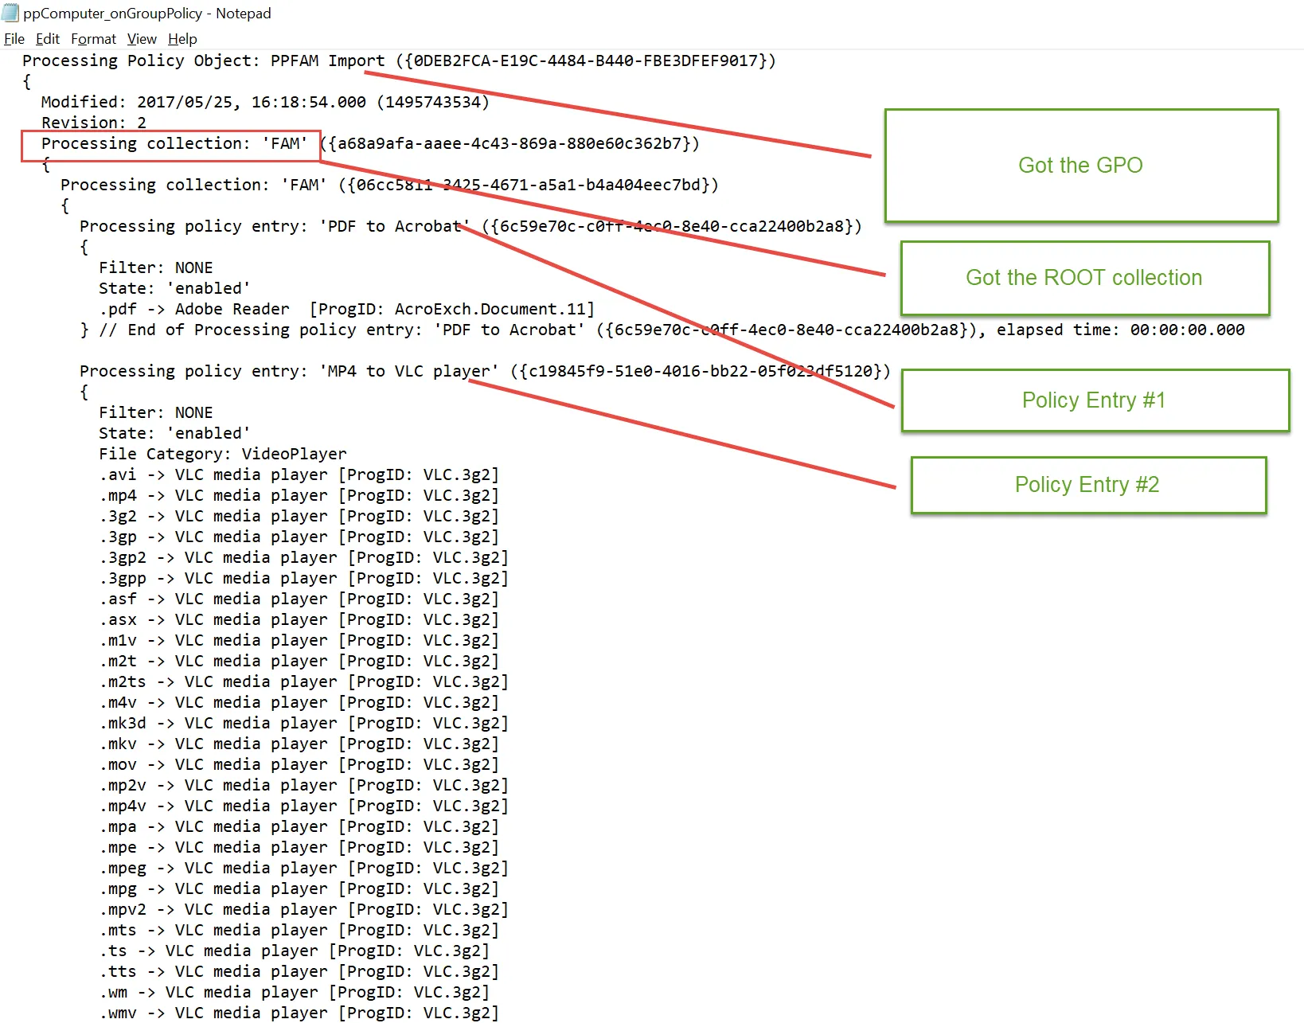Click the Notepad document icon in title bar
The image size is (1304, 1023).
point(10,13)
